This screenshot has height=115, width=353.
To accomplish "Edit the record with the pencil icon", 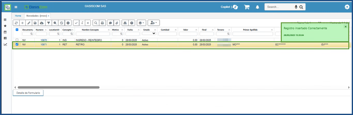I will pyautogui.click(x=29, y=23).
